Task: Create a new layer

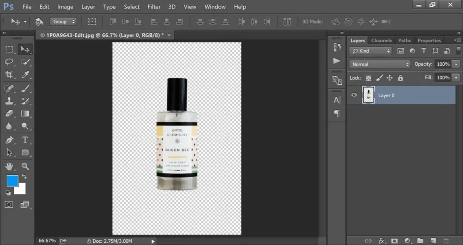Action: [x=433, y=241]
